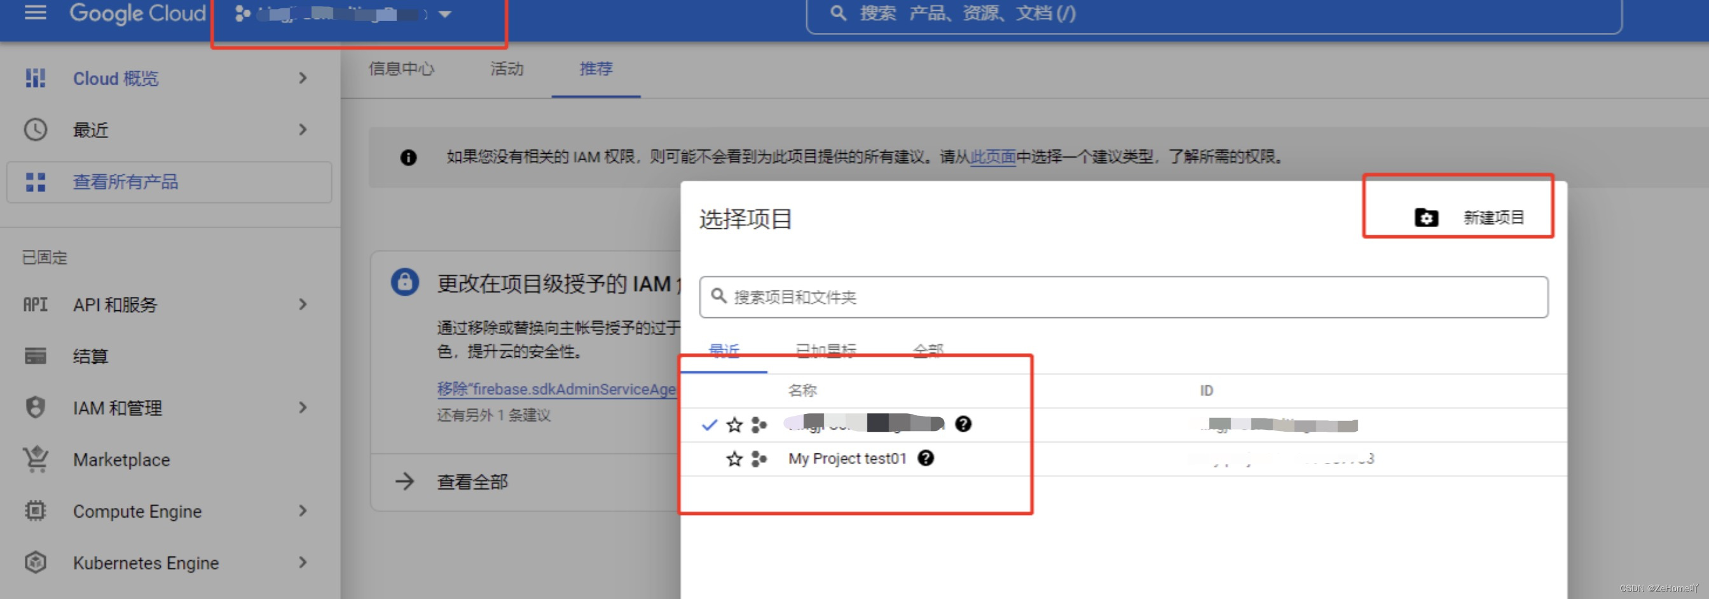The width and height of the screenshot is (1709, 599).
Task: Click the blue lock icon on IAM card
Action: point(405,282)
